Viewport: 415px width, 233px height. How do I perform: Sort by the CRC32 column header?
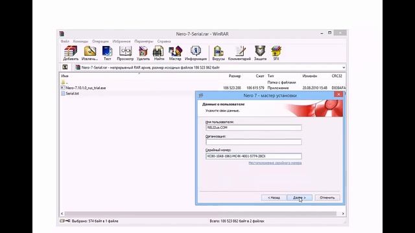[x=337, y=76]
